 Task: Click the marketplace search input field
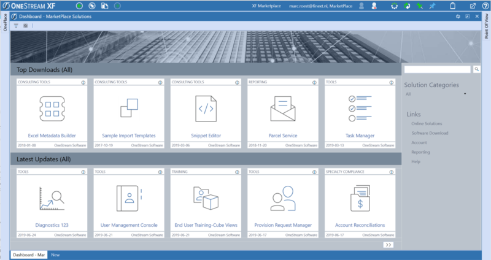(x=438, y=69)
